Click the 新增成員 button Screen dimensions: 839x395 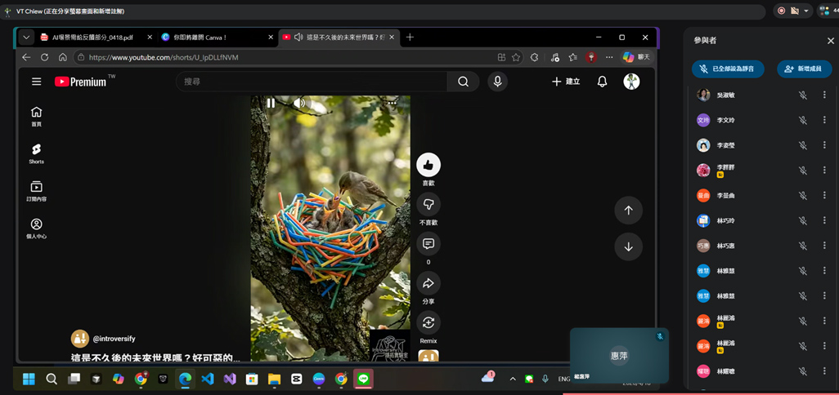[x=804, y=69]
